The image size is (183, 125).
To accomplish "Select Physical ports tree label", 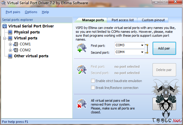I will tap(27, 32).
